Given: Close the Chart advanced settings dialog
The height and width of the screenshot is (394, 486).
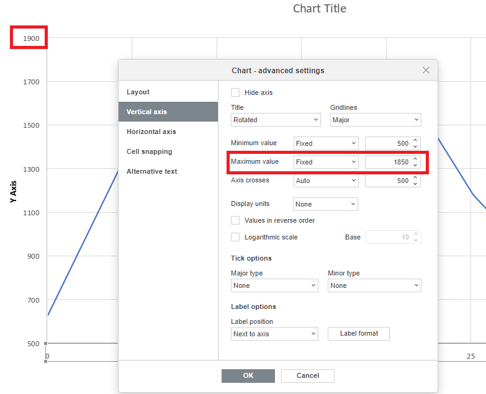Looking at the screenshot, I should (x=426, y=70).
